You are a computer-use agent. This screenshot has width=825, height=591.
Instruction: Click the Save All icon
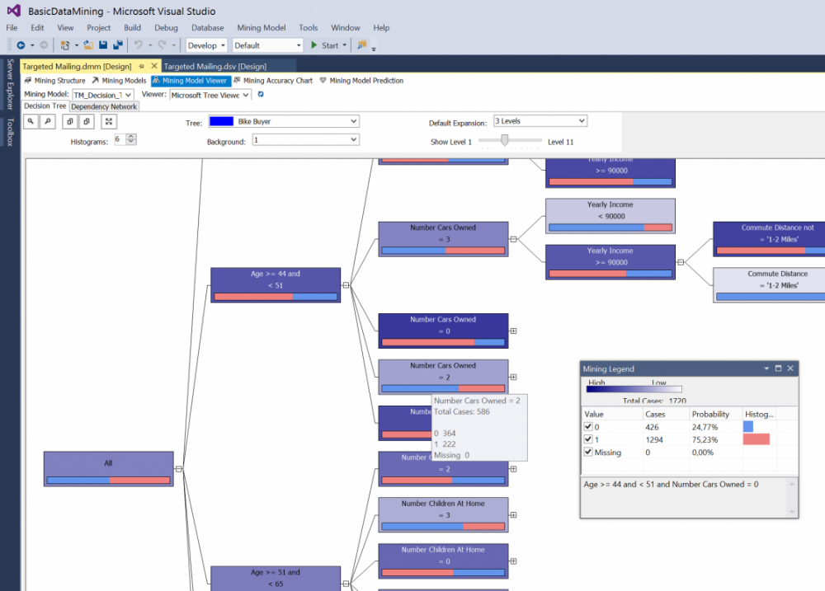(118, 45)
